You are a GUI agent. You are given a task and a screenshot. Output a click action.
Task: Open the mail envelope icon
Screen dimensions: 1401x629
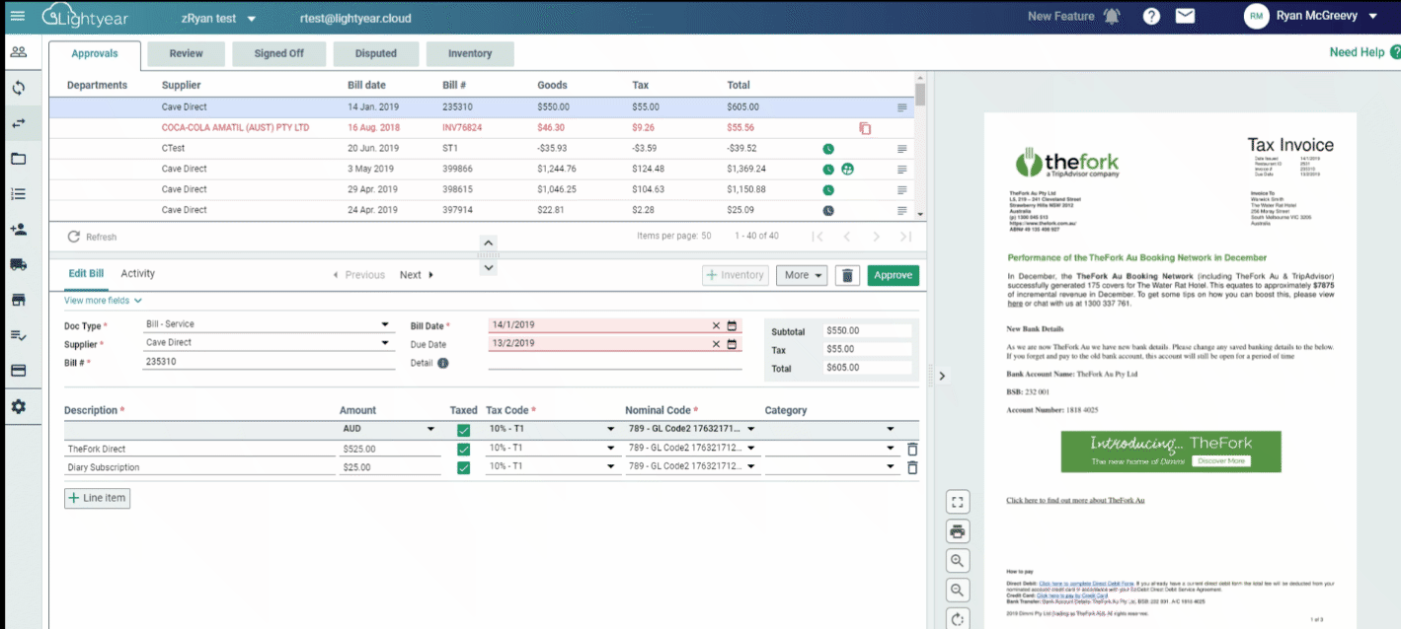click(x=1185, y=17)
